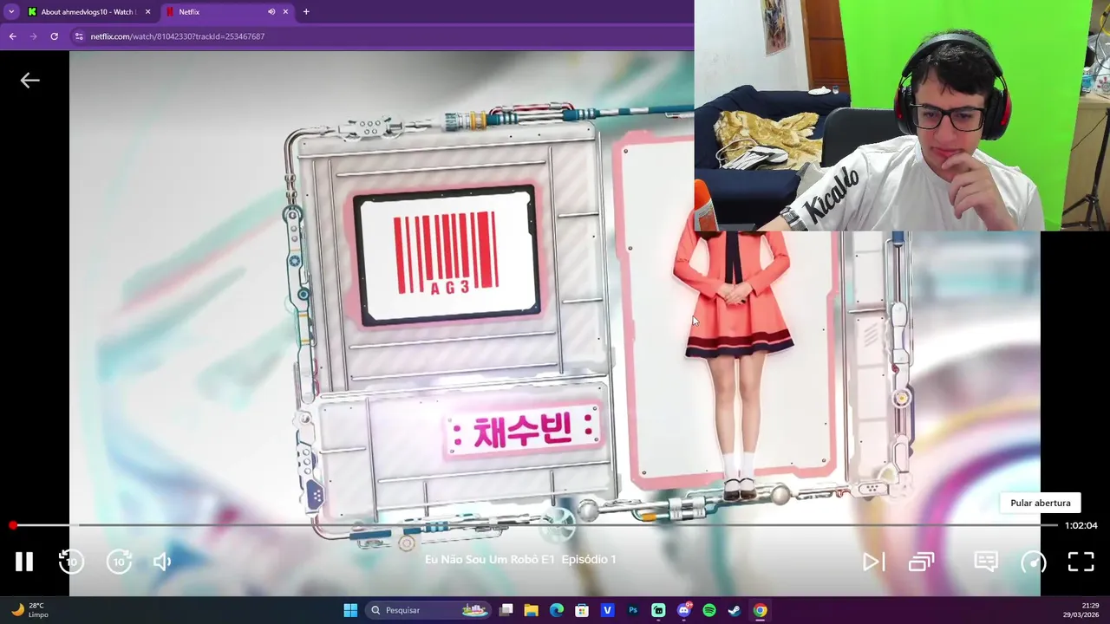Viewport: 1110px width, 624px height.
Task: Skip forward 10 seconds
Action: click(x=119, y=562)
